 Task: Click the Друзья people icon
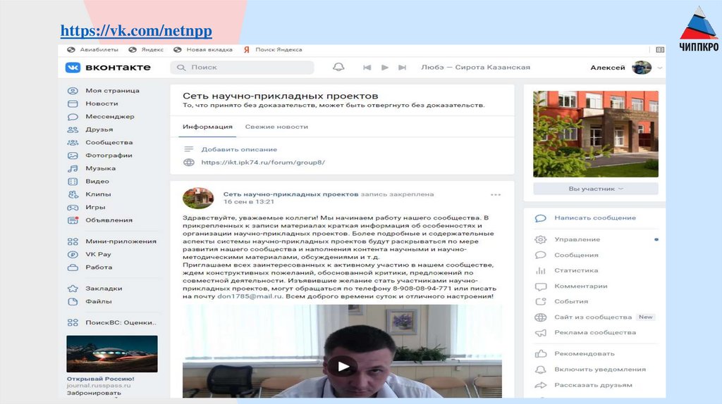73,130
